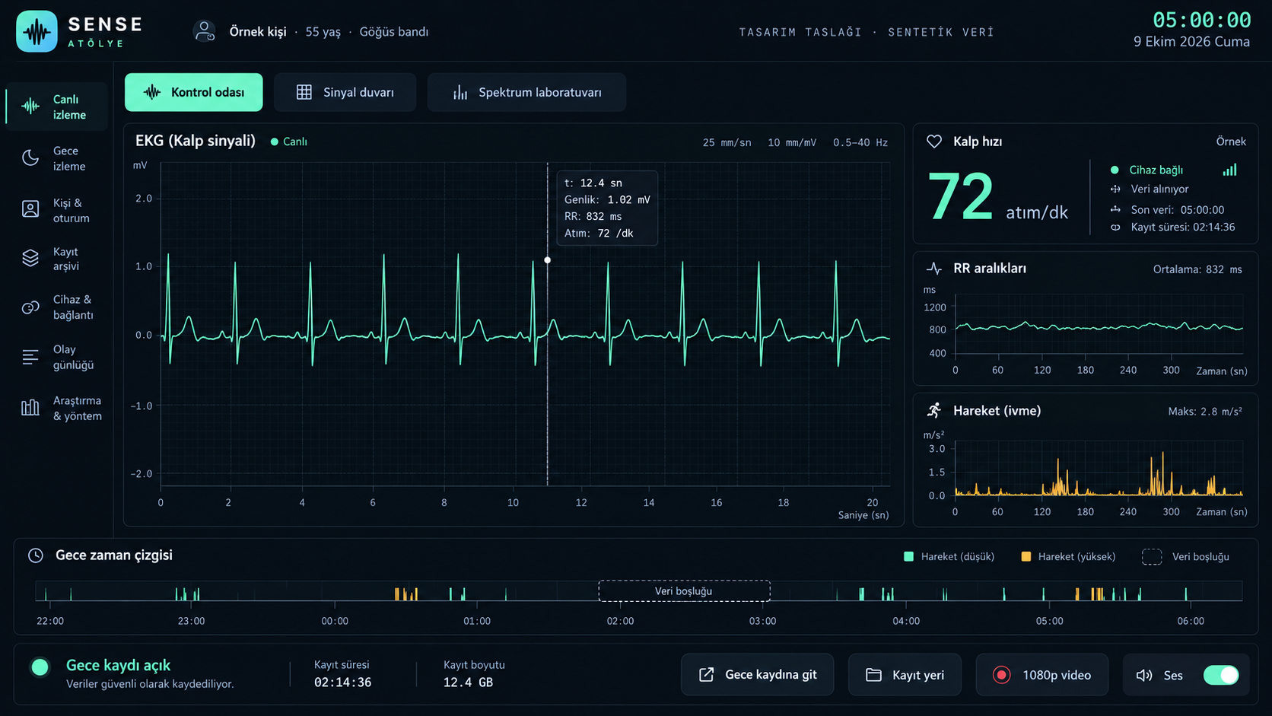This screenshot has width=1272, height=716.
Task: Click the EKG cursor marker dot
Action: click(x=548, y=260)
